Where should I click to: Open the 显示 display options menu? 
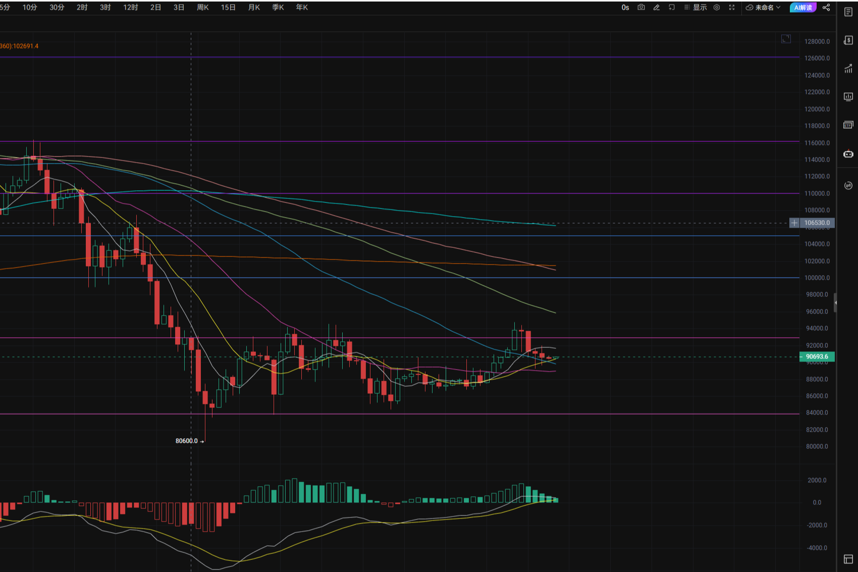click(695, 8)
